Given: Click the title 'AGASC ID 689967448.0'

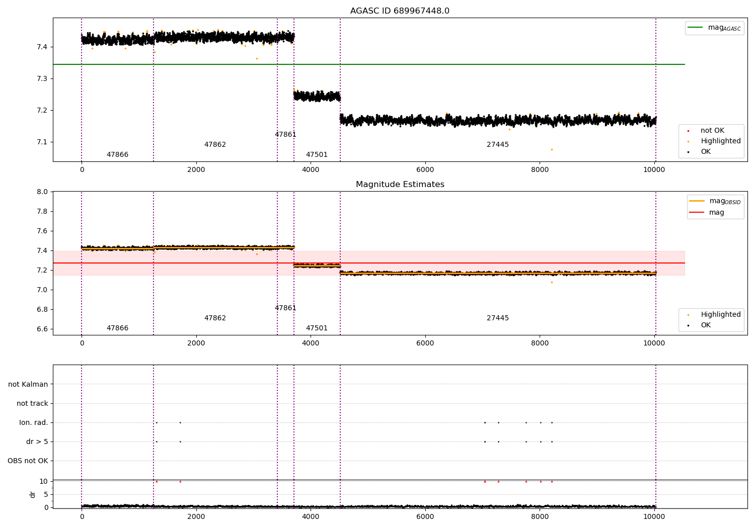Looking at the screenshot, I should 400,11.
